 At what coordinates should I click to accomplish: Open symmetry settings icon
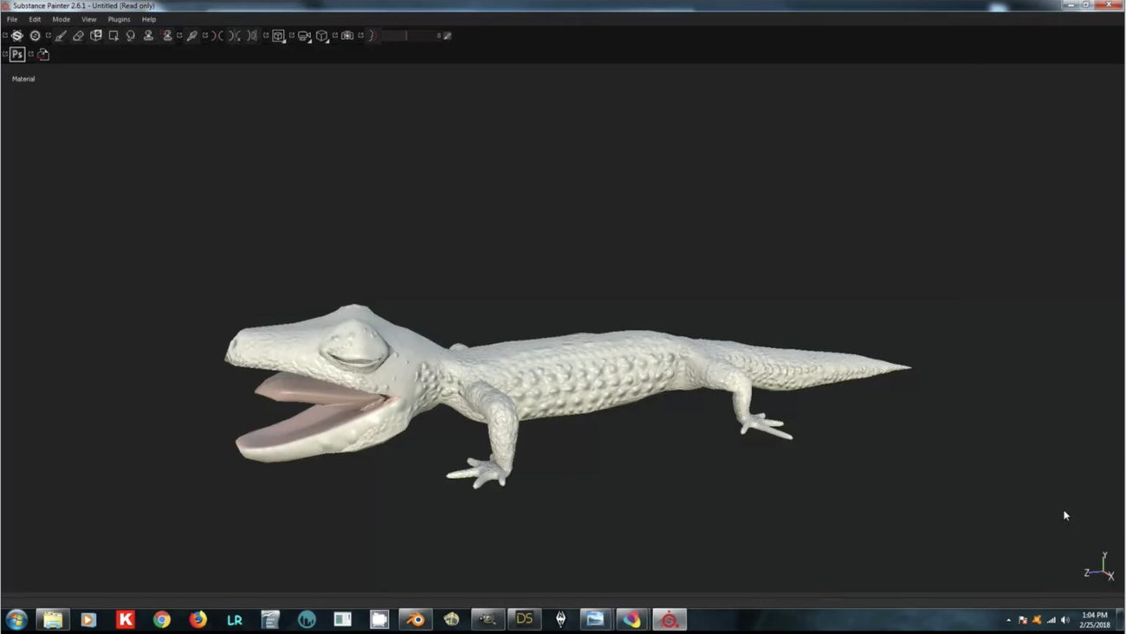(x=236, y=36)
